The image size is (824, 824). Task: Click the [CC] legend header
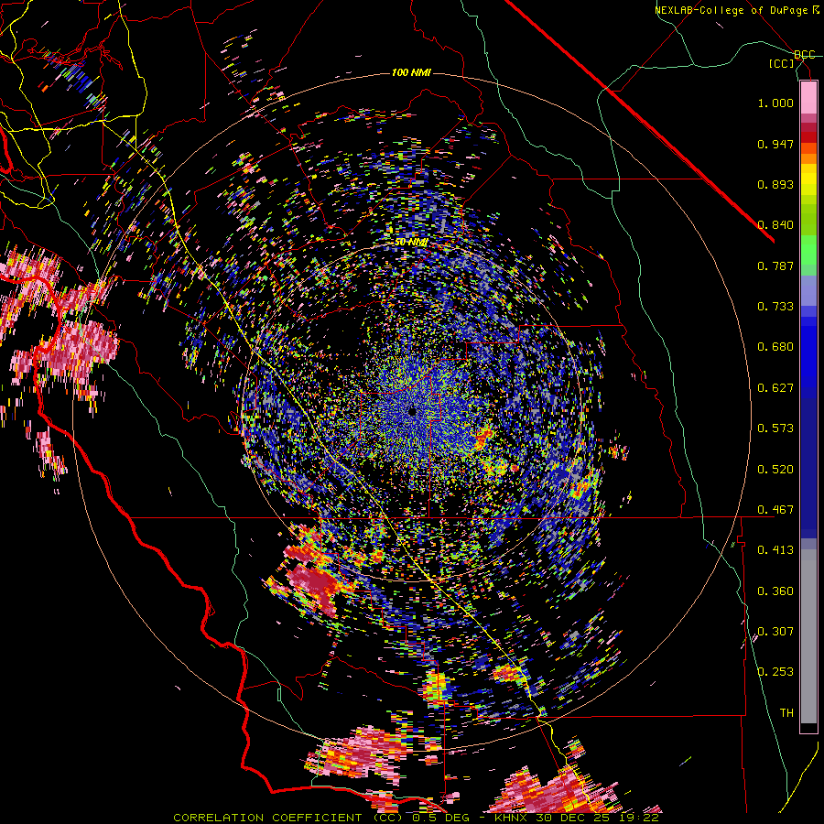[x=782, y=63]
